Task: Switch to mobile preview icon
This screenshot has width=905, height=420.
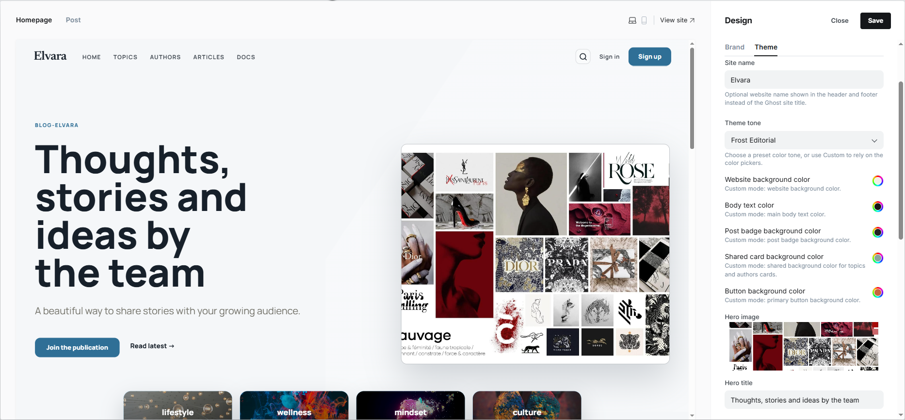Action: coord(644,20)
